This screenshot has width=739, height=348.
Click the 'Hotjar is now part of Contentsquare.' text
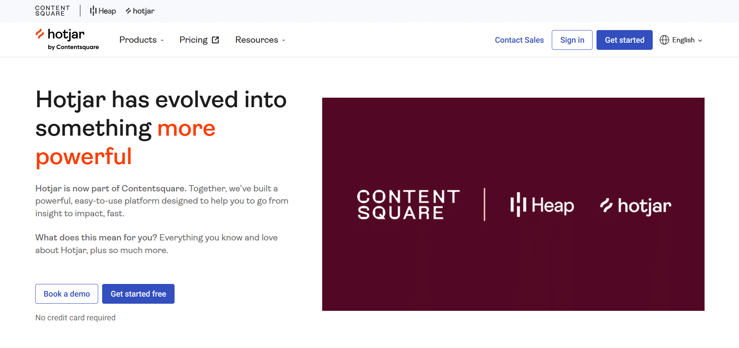(x=111, y=188)
